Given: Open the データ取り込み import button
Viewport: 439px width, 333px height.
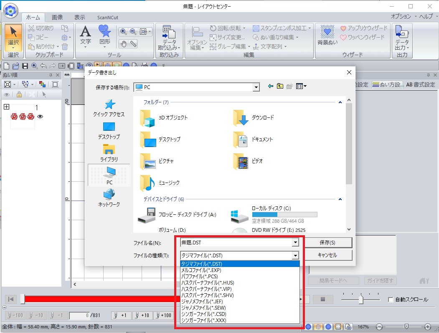Looking at the screenshot, I should click(x=169, y=38).
